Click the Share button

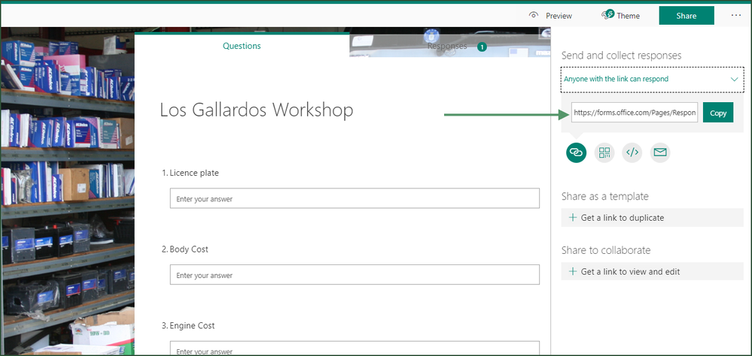click(x=687, y=15)
